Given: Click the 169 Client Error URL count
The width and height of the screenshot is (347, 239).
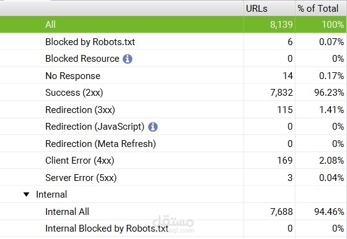Looking at the screenshot, I should coord(285,161).
